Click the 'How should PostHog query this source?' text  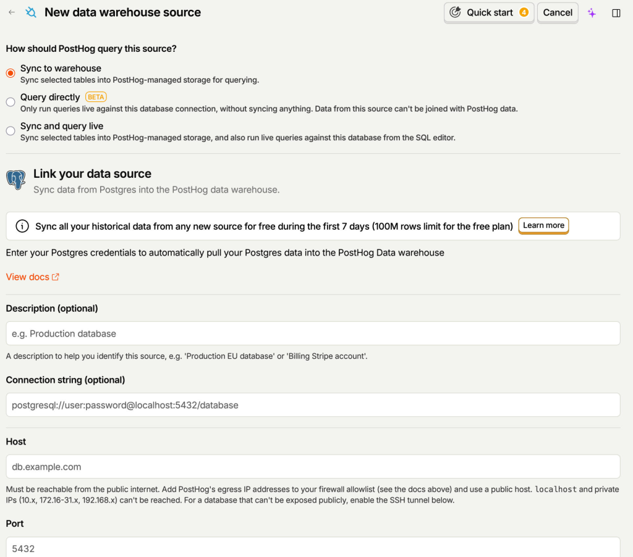91,49
